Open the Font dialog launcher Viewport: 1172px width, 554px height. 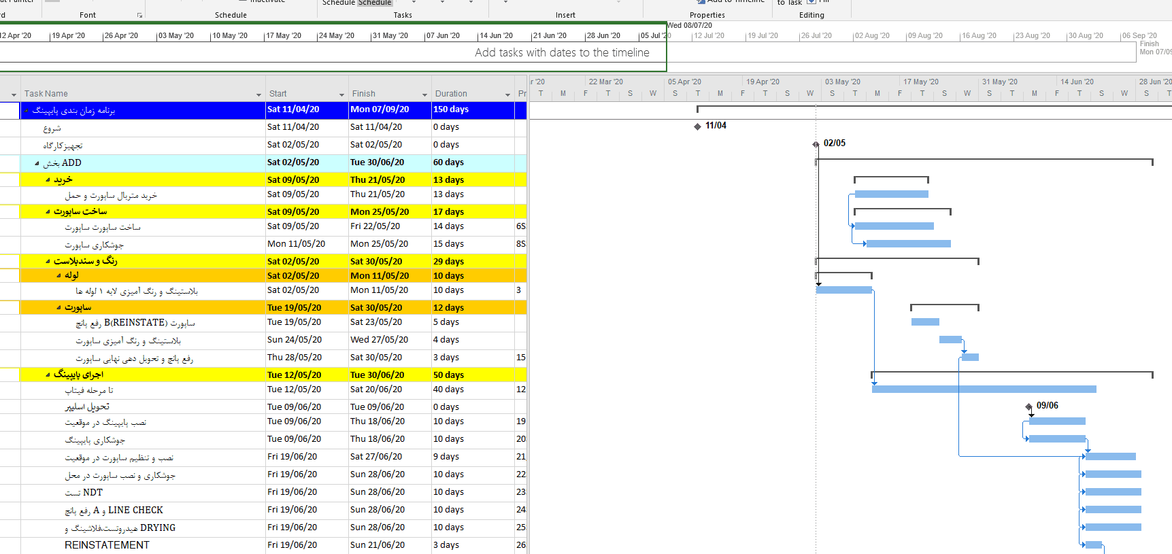(x=139, y=15)
